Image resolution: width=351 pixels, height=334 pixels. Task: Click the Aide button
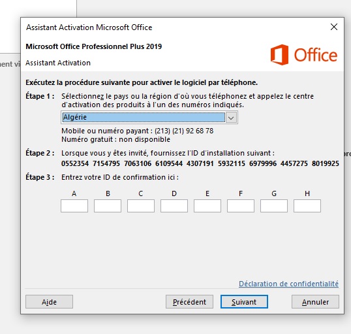pos(49,302)
